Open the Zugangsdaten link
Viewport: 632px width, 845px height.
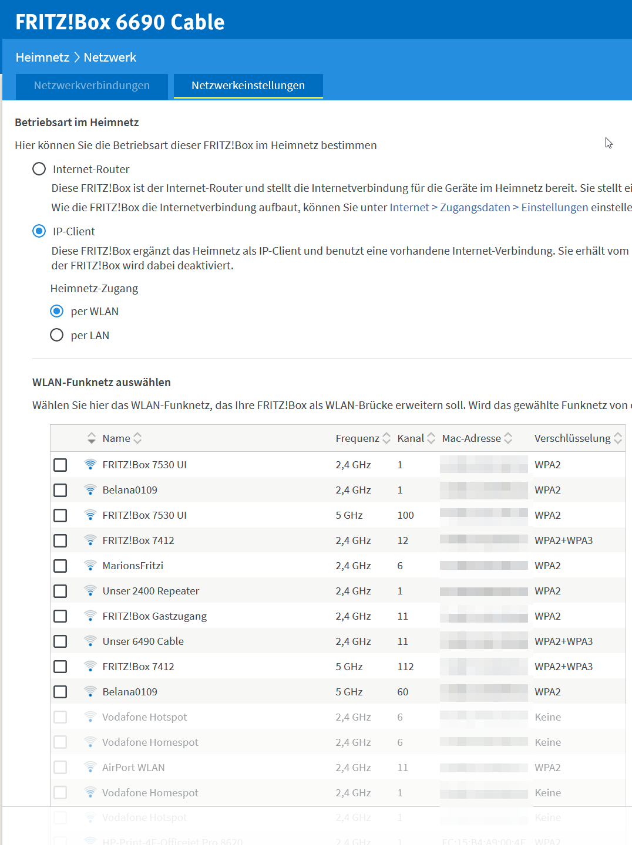click(x=475, y=207)
